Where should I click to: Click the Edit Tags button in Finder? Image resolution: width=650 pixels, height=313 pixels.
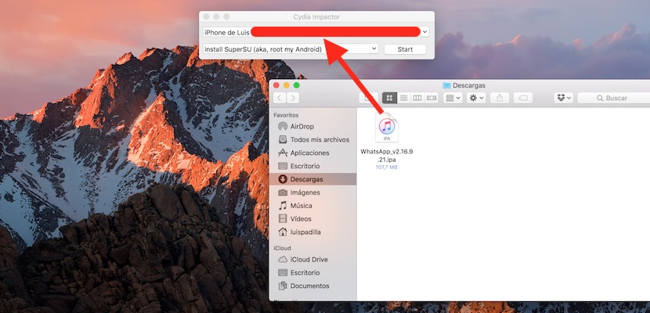click(x=522, y=98)
